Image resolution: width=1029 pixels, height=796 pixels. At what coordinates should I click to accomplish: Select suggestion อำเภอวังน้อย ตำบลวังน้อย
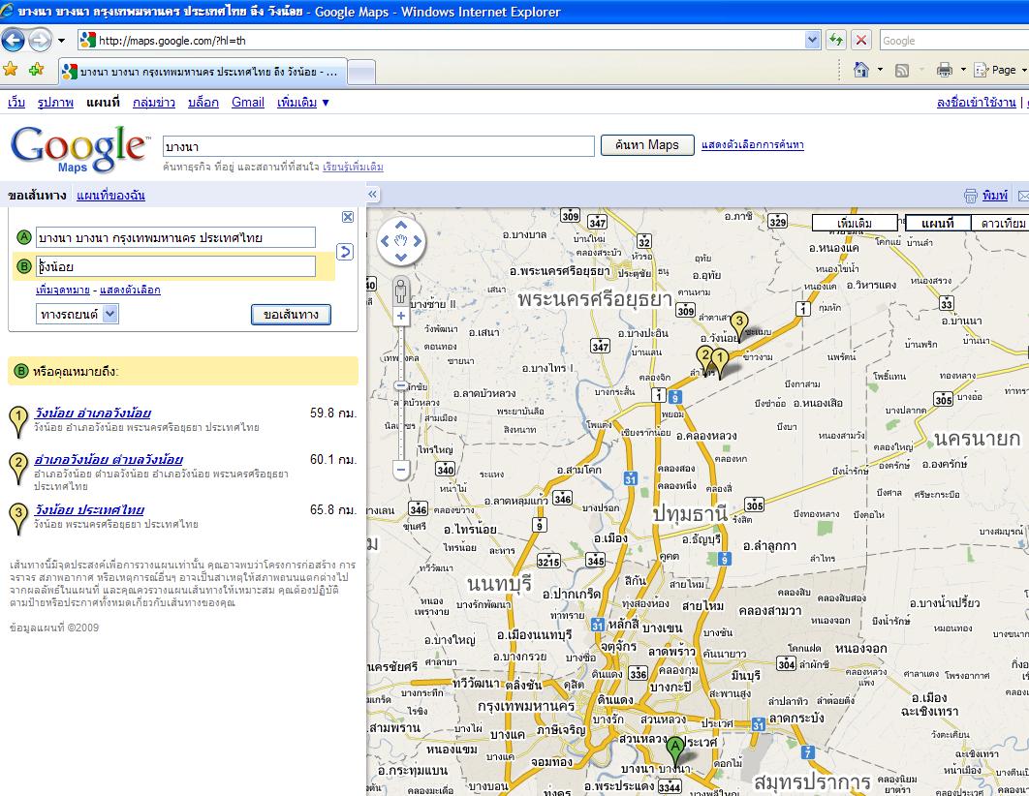pos(109,460)
